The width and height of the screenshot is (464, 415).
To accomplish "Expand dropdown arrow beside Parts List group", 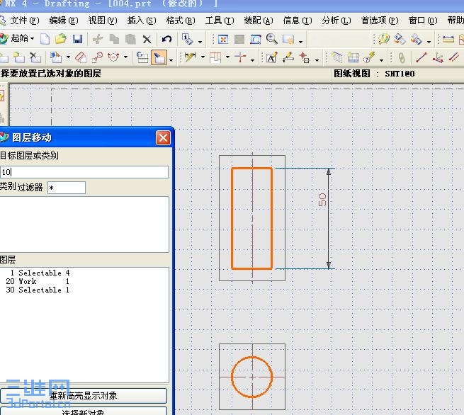I will [381, 60].
